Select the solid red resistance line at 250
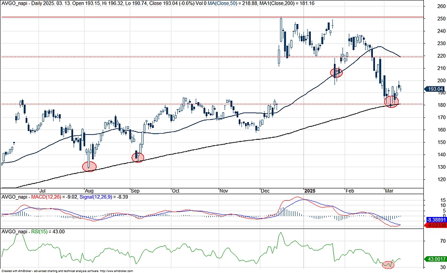Image resolution: width=447 pixels, height=273 pixels. [212, 17]
